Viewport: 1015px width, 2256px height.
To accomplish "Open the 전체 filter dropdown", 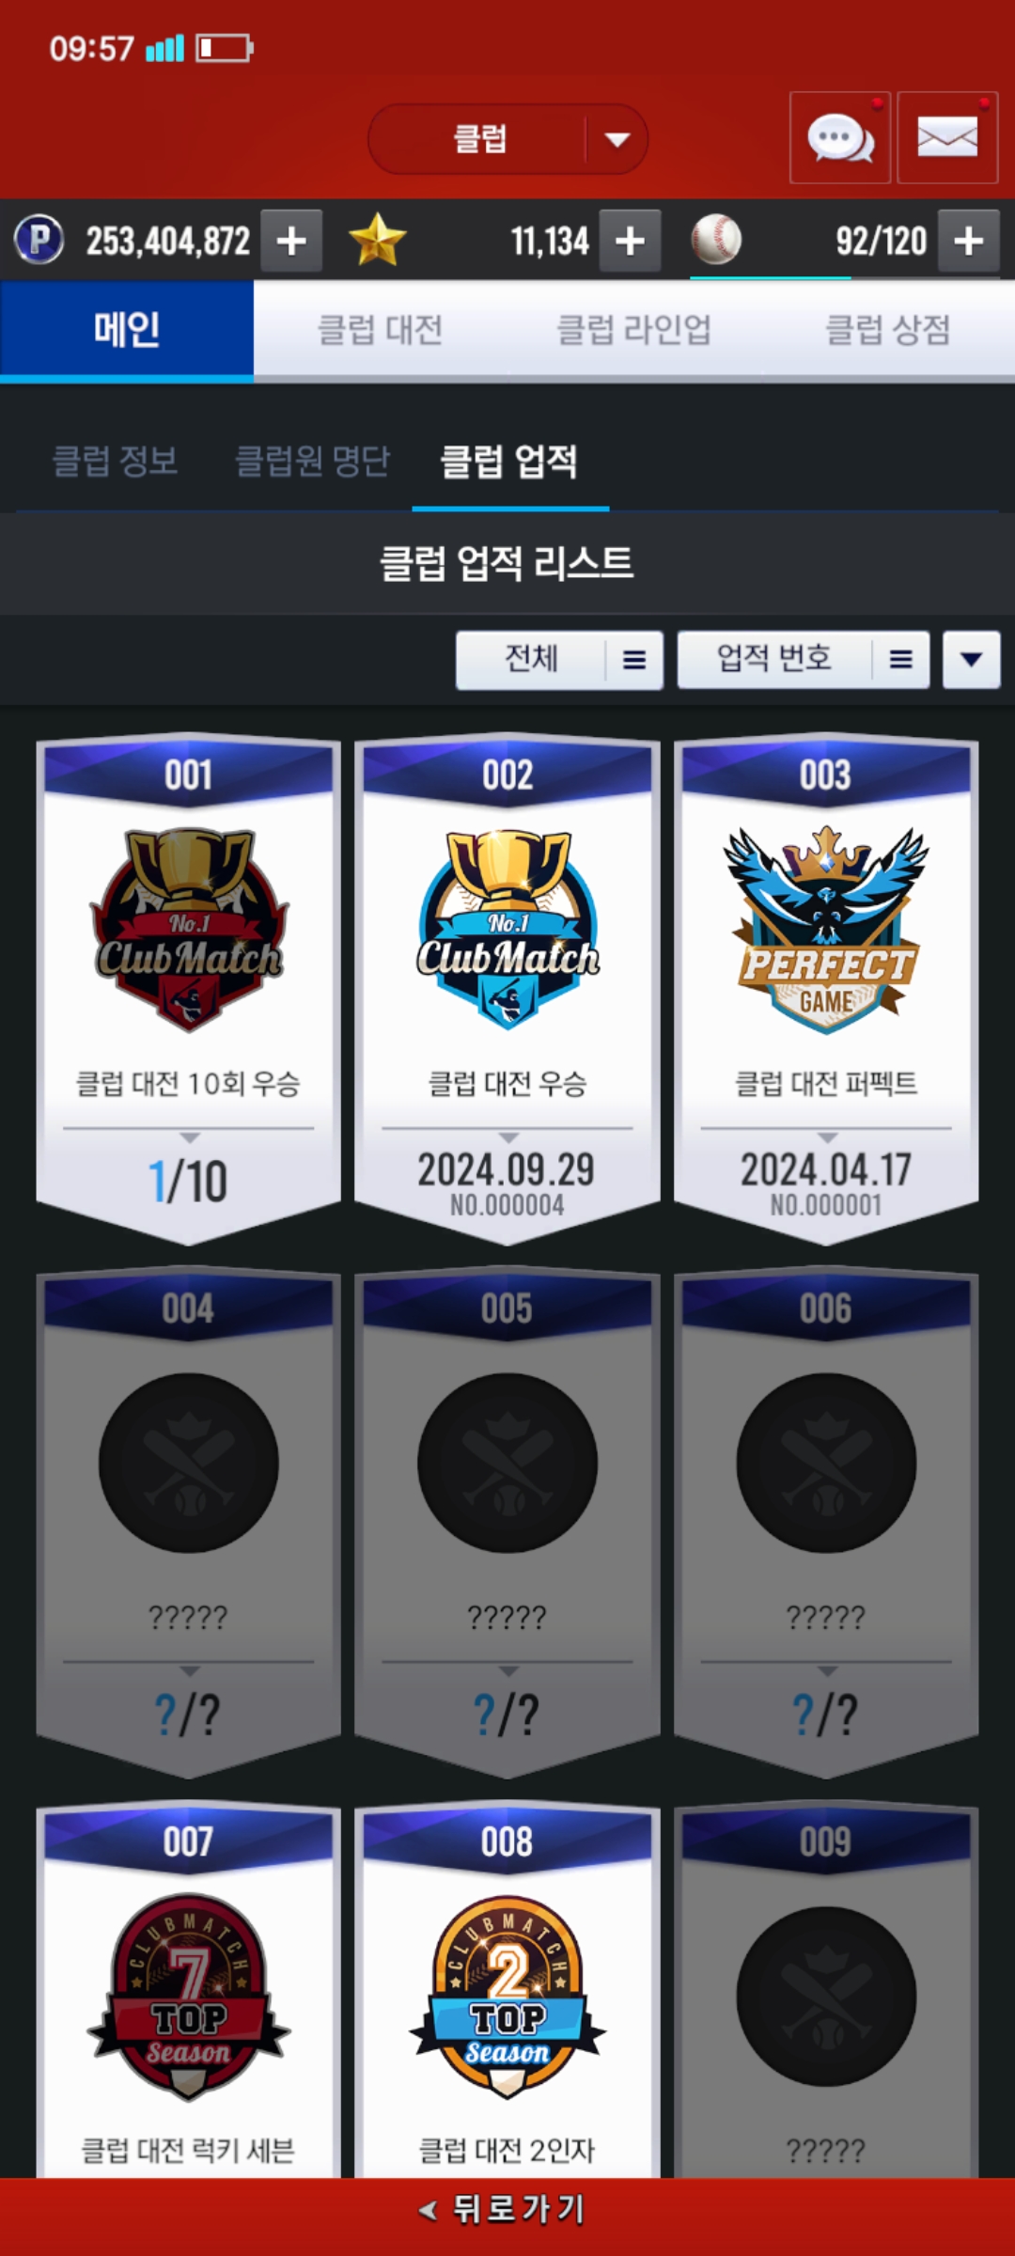I will coord(559,660).
